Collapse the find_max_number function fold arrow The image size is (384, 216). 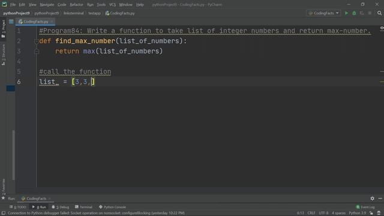37,41
